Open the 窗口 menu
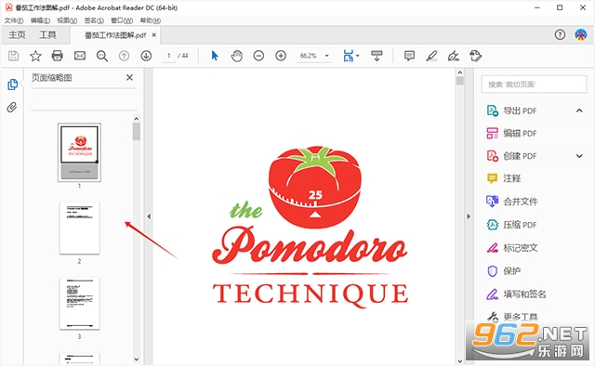The image size is (595, 366). point(122,20)
